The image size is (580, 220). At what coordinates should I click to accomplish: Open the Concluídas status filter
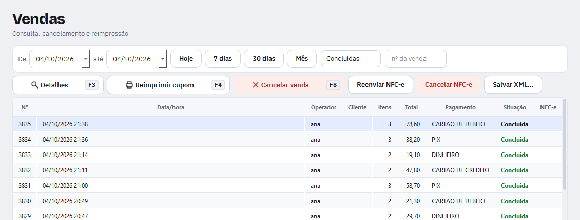coord(351,59)
